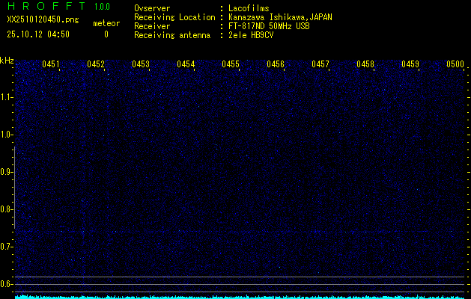
Task: Click the 0451 time marker
Action: [51, 65]
